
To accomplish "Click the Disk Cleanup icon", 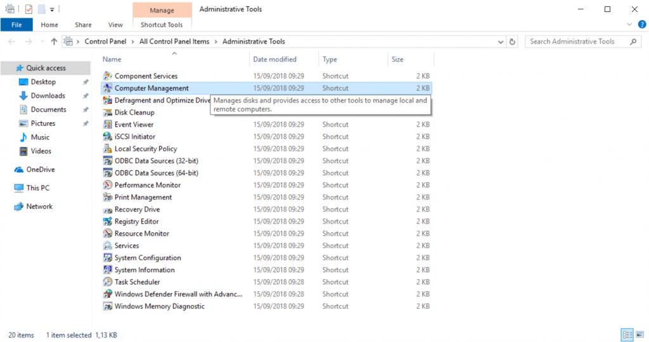I will pyautogui.click(x=108, y=112).
